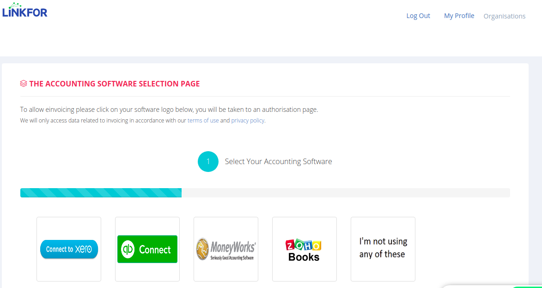Click the "To allow einvoicing" instruction sentence
The height and width of the screenshot is (288, 542).
[169, 110]
